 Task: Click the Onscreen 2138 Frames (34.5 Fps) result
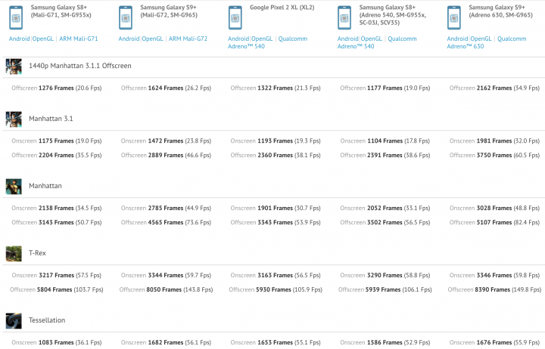tap(57, 208)
